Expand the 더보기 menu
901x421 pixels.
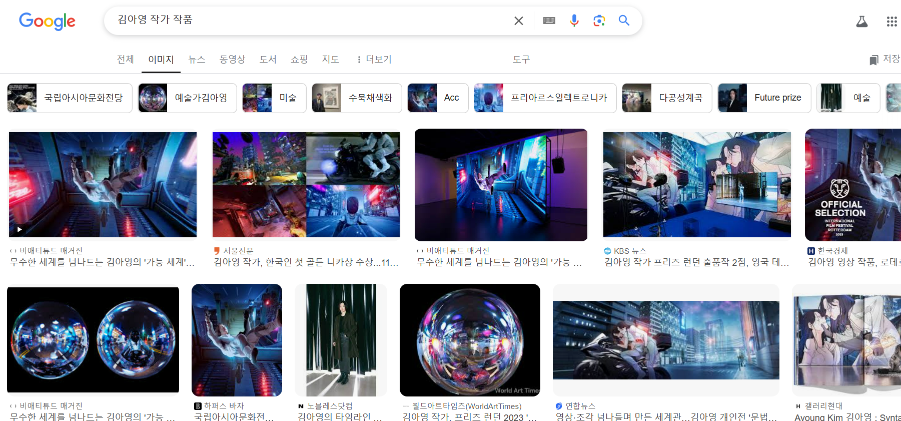pyautogui.click(x=374, y=60)
